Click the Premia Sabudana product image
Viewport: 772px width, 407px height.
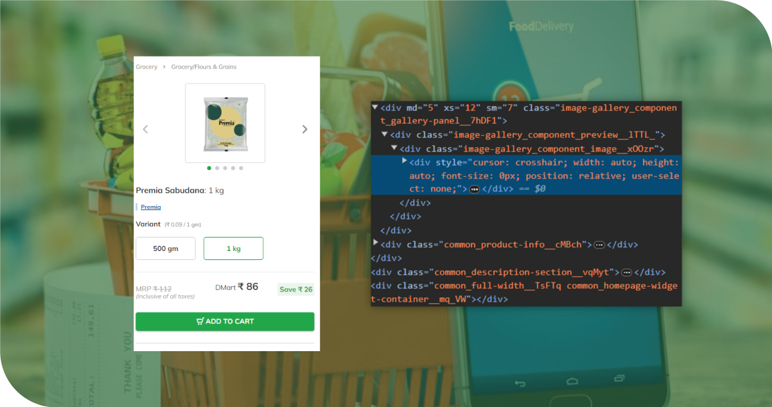point(225,123)
